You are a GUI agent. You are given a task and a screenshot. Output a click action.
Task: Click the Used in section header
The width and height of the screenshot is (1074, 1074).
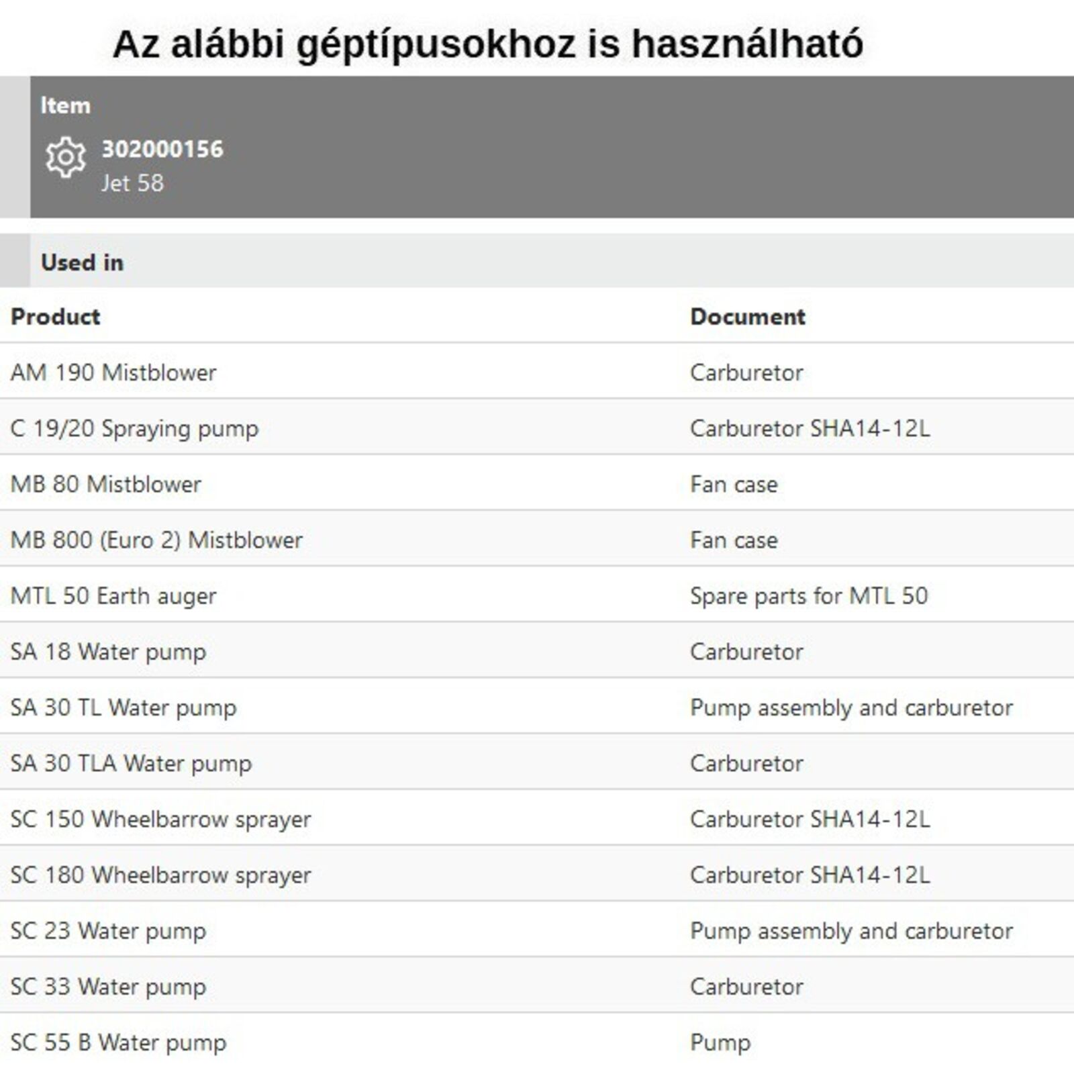82,262
